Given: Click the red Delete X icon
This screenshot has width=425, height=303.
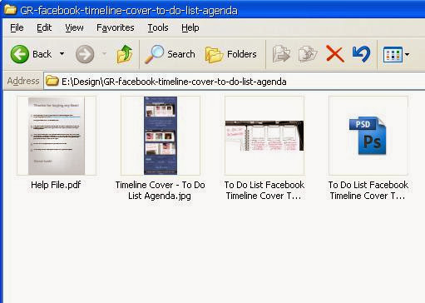Looking at the screenshot, I should coord(335,54).
